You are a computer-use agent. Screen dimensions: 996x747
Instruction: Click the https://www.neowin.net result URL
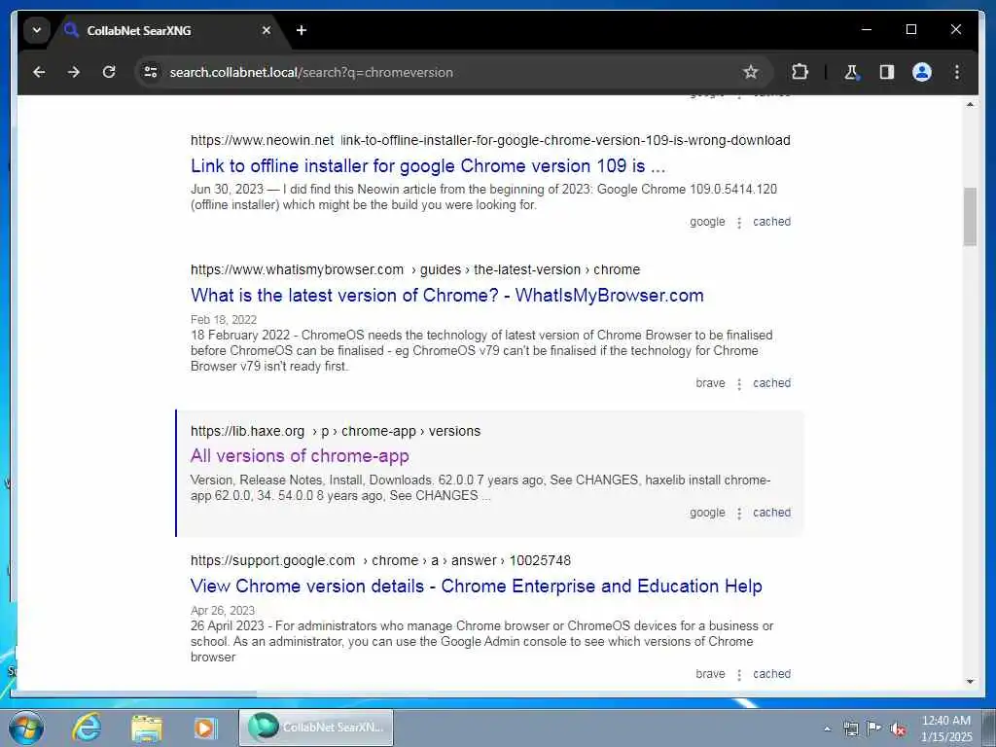click(262, 140)
